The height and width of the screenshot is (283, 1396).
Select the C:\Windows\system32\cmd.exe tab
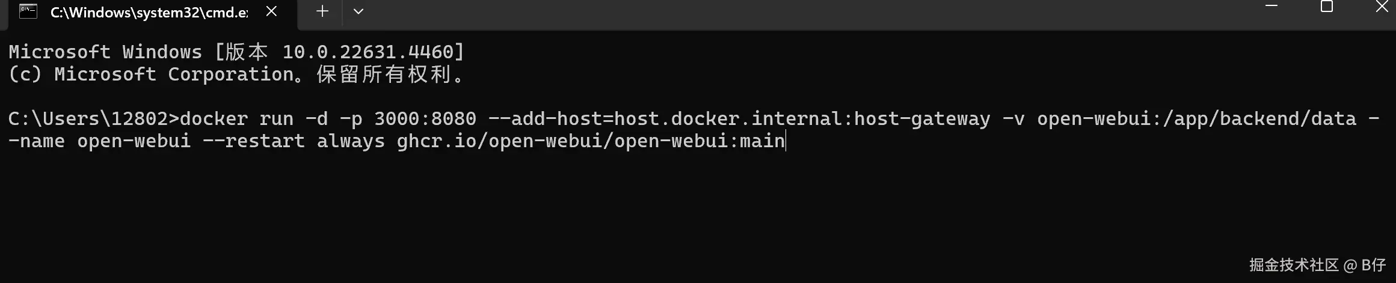tap(149, 12)
